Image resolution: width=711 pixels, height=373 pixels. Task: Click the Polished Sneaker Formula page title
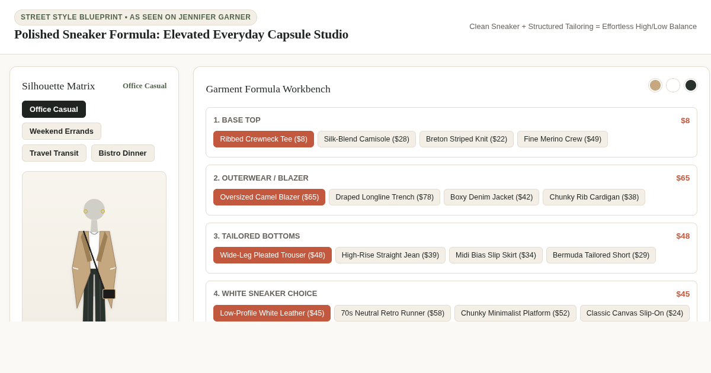tap(181, 34)
